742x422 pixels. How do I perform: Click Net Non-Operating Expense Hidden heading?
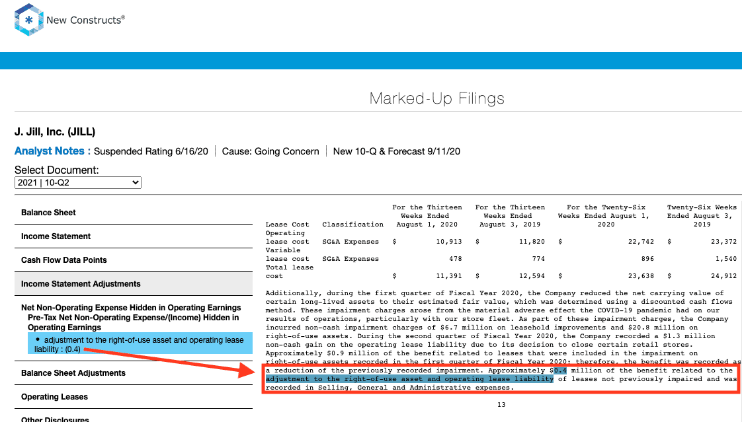pos(131,308)
